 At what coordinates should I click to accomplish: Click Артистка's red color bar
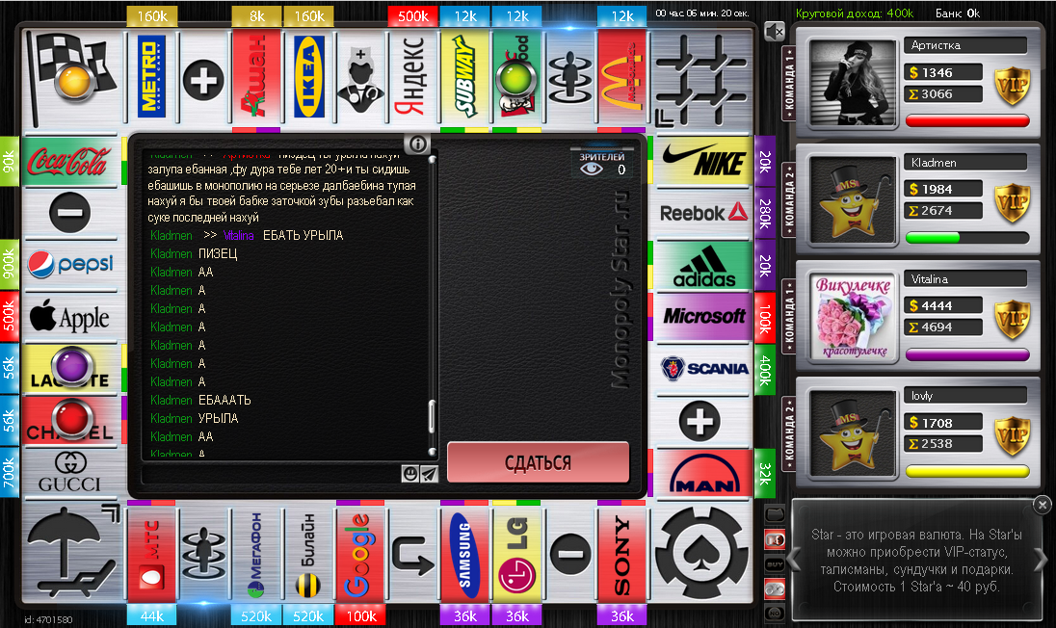pyautogui.click(x=967, y=121)
